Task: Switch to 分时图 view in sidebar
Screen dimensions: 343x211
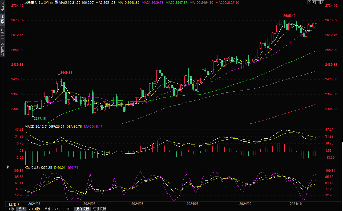Action: [x=2, y=8]
